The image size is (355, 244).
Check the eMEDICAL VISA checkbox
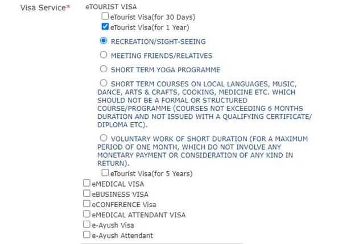[x=86, y=184]
